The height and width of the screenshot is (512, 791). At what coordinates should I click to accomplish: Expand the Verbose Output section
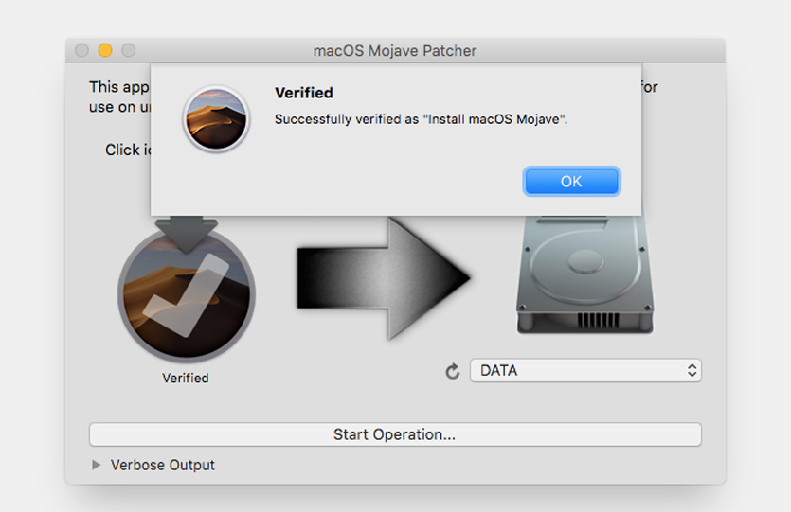coord(96,465)
